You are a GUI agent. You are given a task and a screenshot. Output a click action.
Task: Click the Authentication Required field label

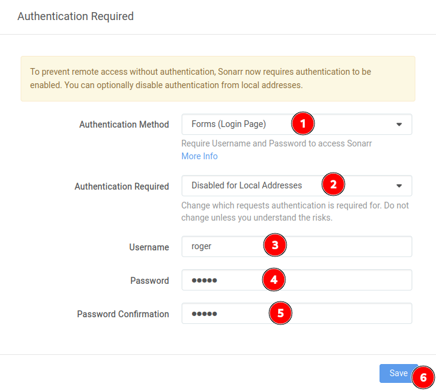121,186
